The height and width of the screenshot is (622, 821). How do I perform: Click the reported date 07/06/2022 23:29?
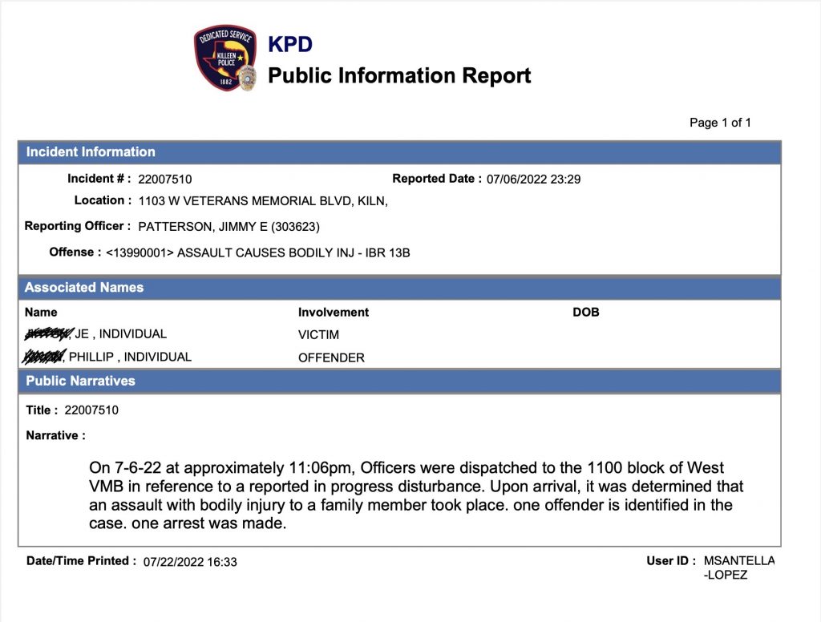[x=533, y=180]
